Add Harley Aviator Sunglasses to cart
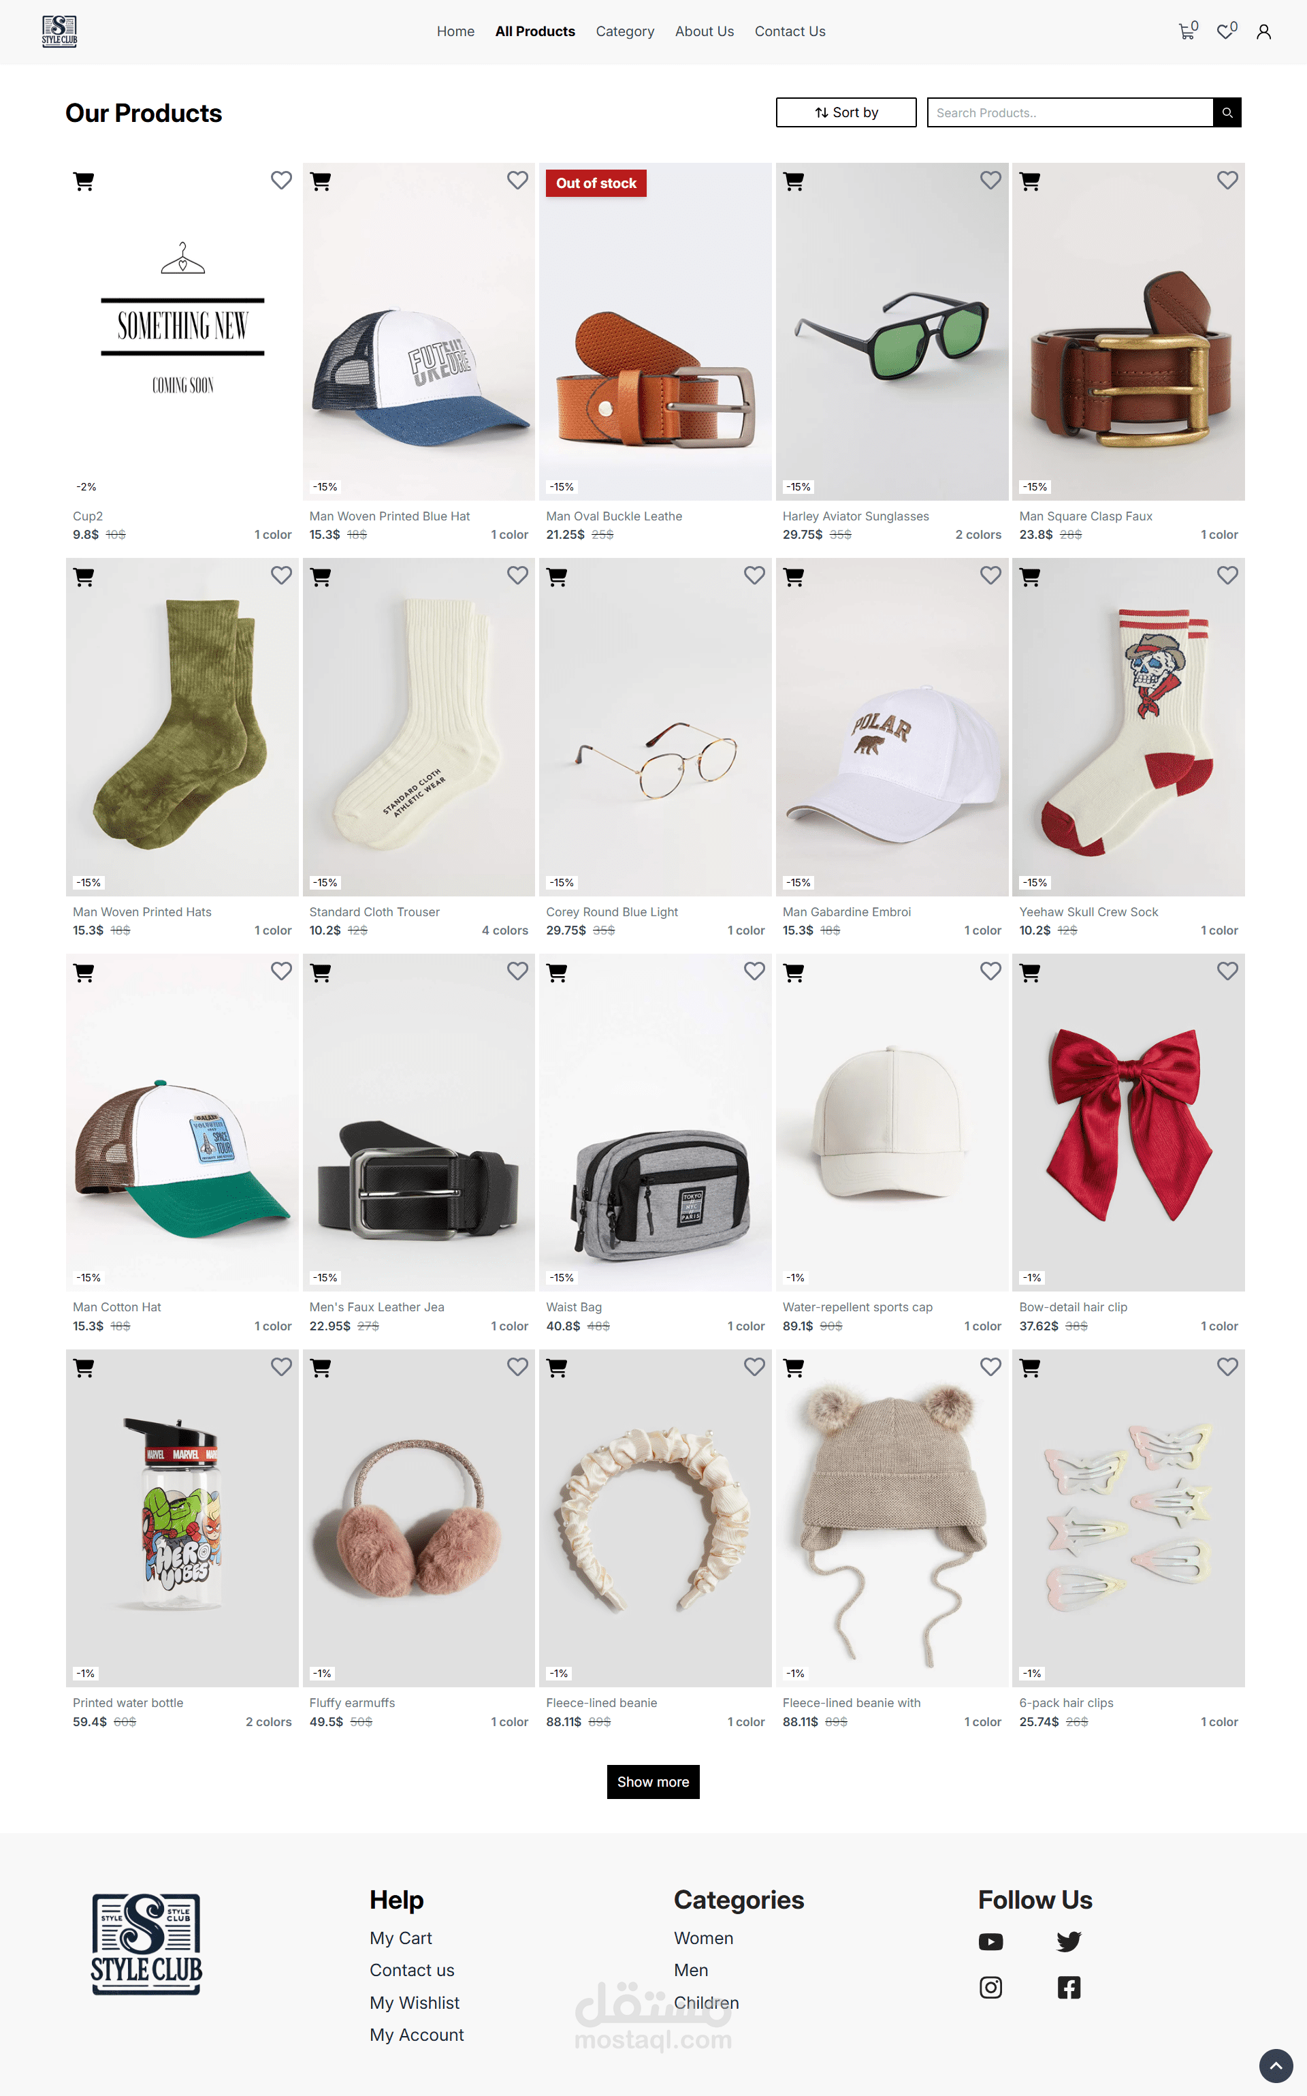Viewport: 1307px width, 2096px height. click(x=794, y=182)
